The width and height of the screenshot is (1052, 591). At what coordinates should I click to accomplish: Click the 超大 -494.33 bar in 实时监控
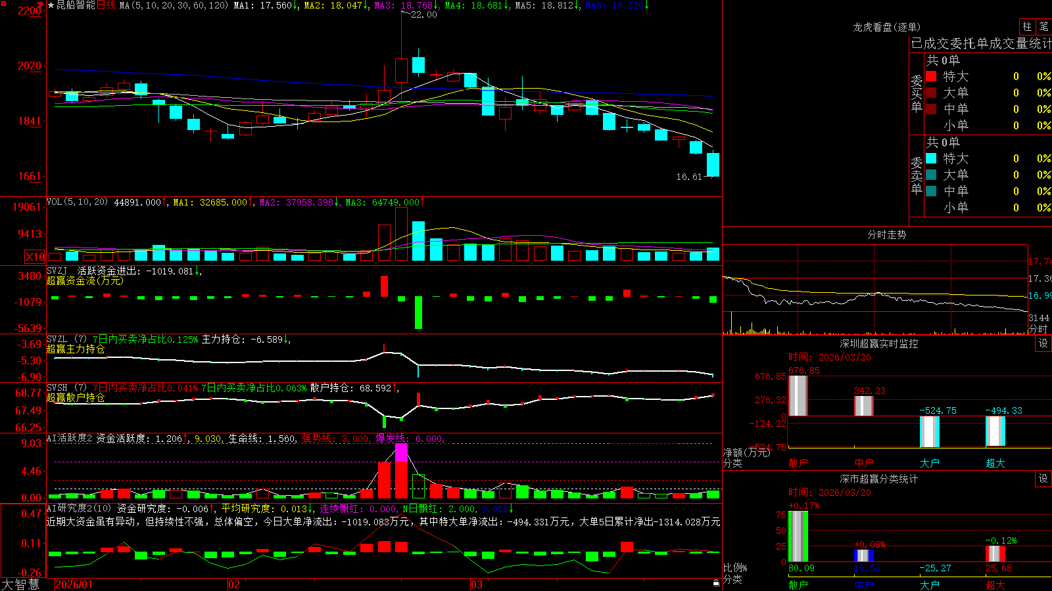[995, 431]
